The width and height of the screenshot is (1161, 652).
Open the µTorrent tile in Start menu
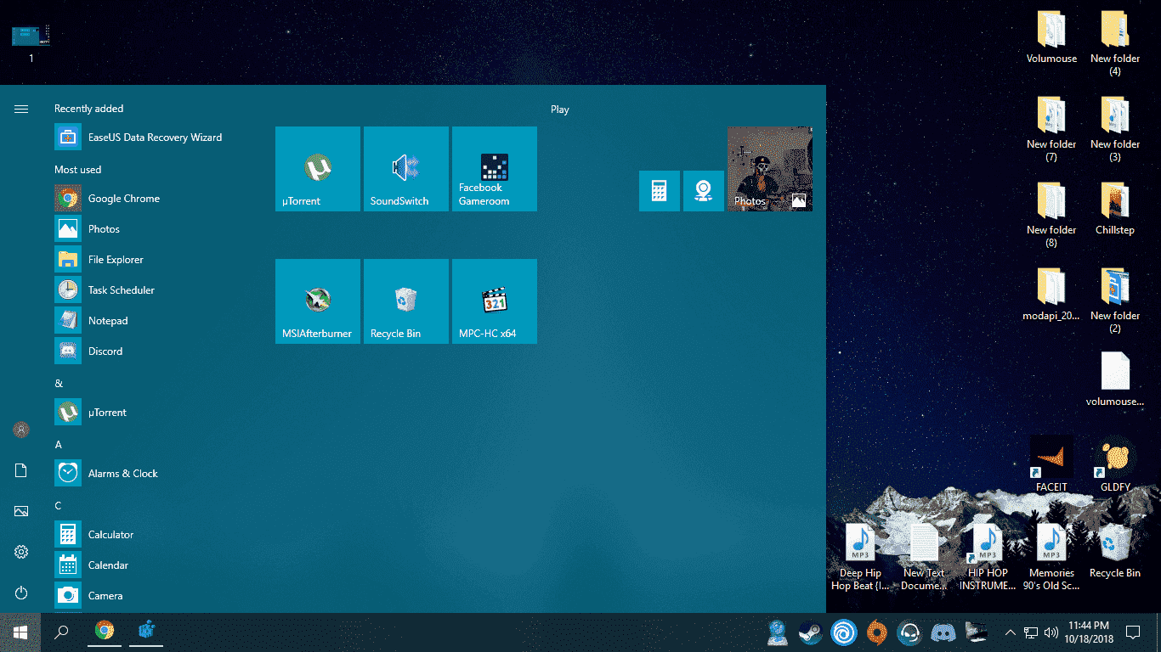(x=318, y=168)
